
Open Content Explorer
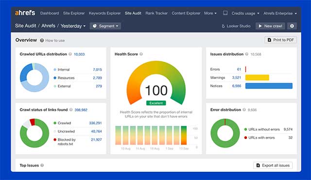coord(186,13)
